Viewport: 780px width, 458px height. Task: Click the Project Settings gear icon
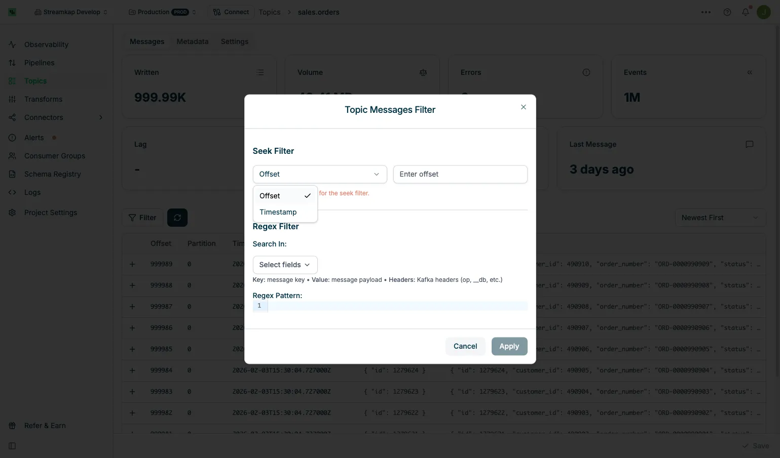pos(12,213)
